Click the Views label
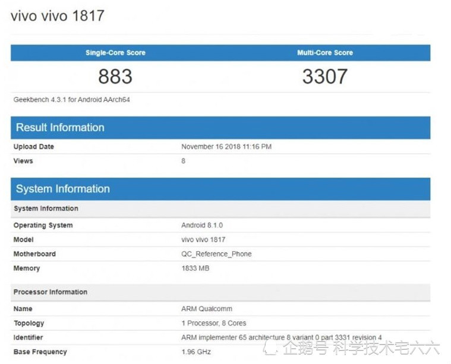The image size is (451, 364). (23, 161)
